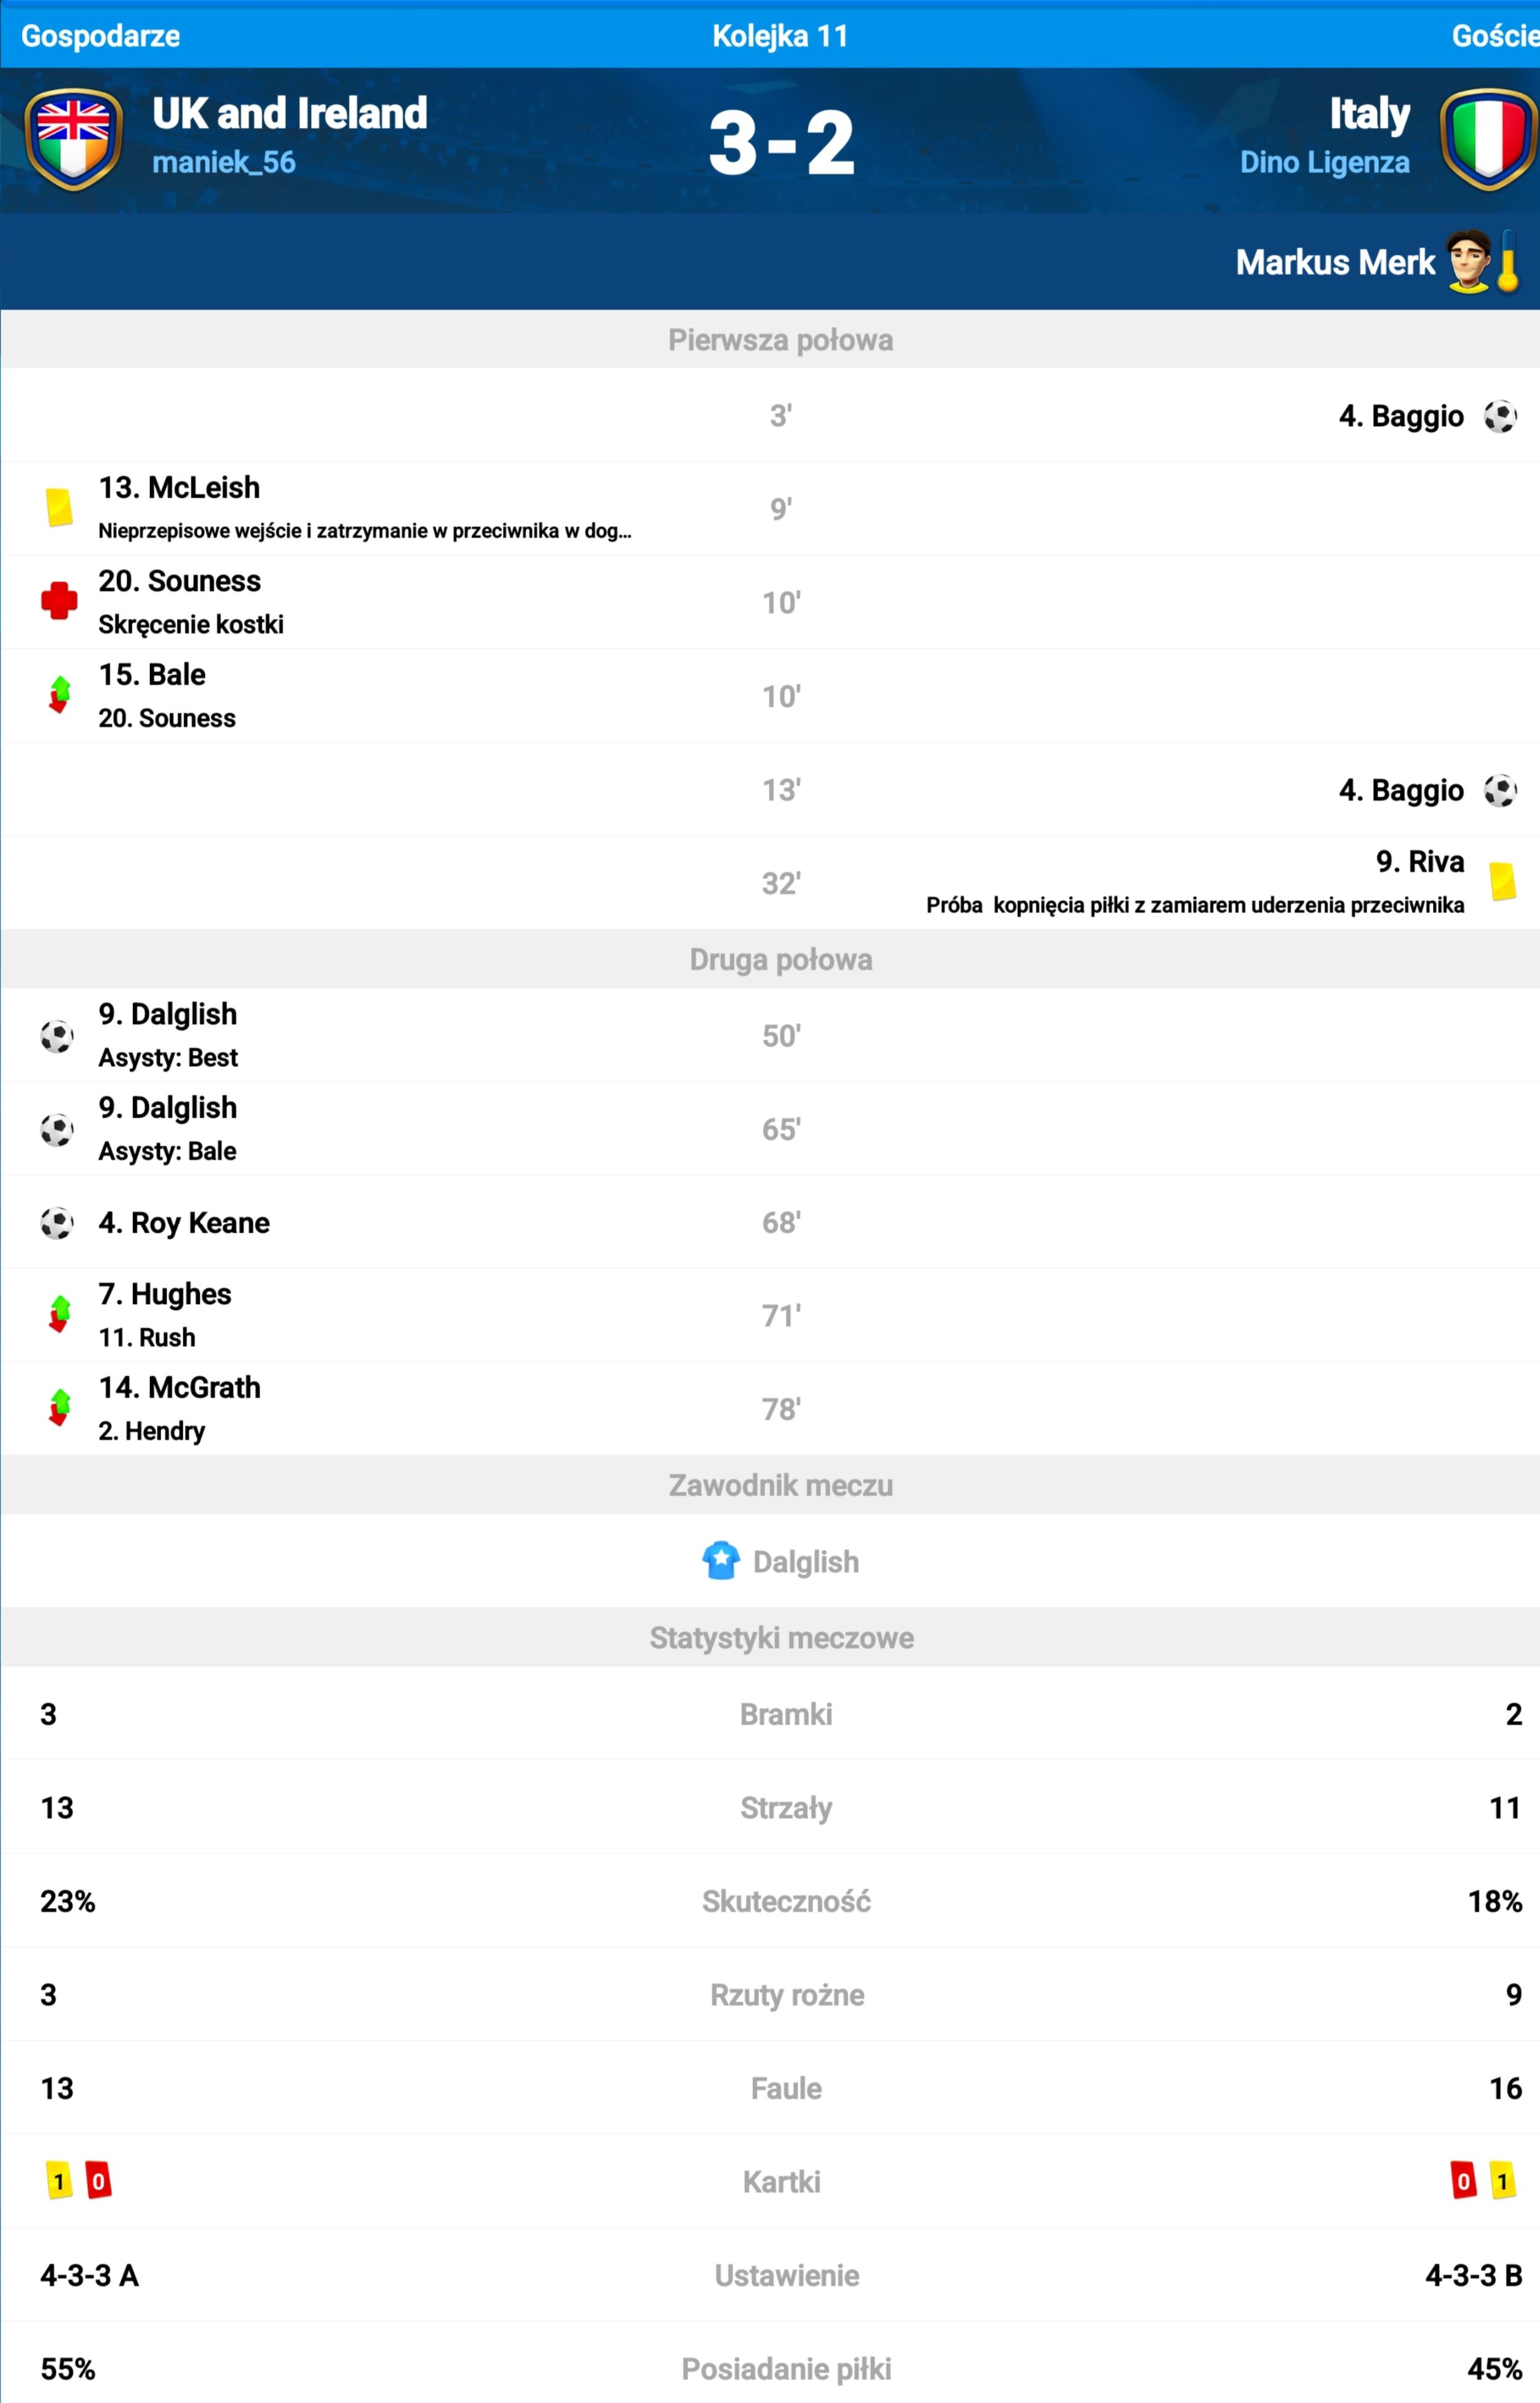The height and width of the screenshot is (2403, 1540).
Task: Click the yellow card icon beside McLeish
Action: [59, 507]
